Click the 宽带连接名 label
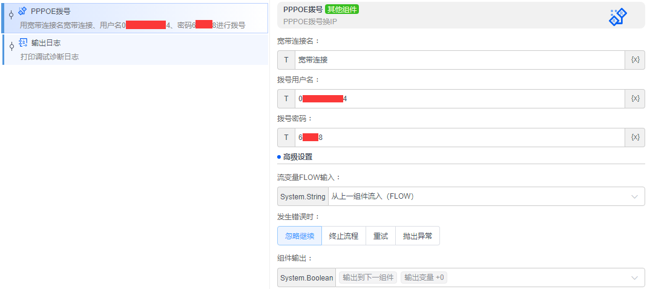Image resolution: width=647 pixels, height=289 pixels. (298, 41)
